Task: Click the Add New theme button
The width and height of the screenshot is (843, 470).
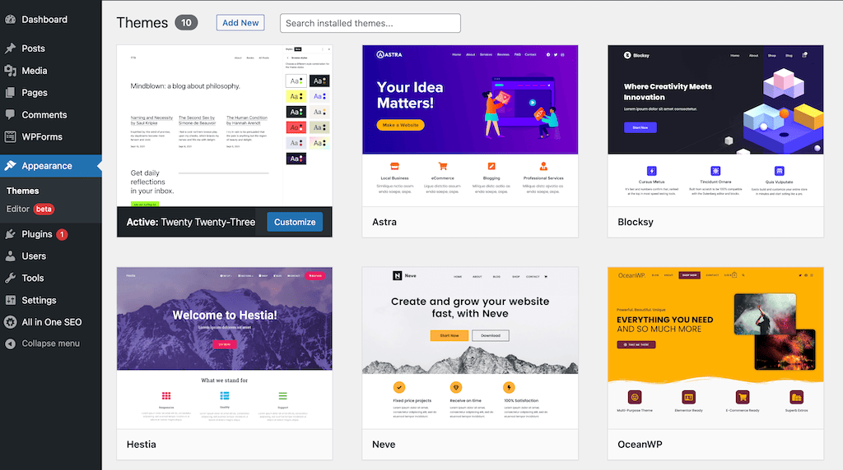Action: click(240, 22)
